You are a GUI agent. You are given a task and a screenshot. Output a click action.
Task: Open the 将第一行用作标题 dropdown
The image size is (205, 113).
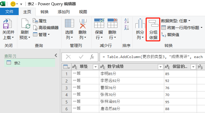[x=182, y=28]
